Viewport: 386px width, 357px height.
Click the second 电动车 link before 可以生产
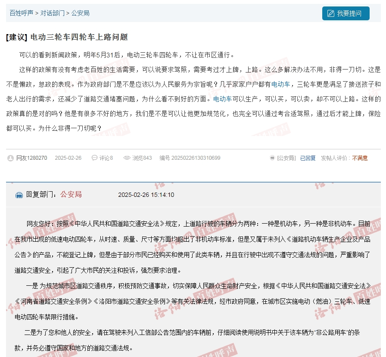point(223,99)
